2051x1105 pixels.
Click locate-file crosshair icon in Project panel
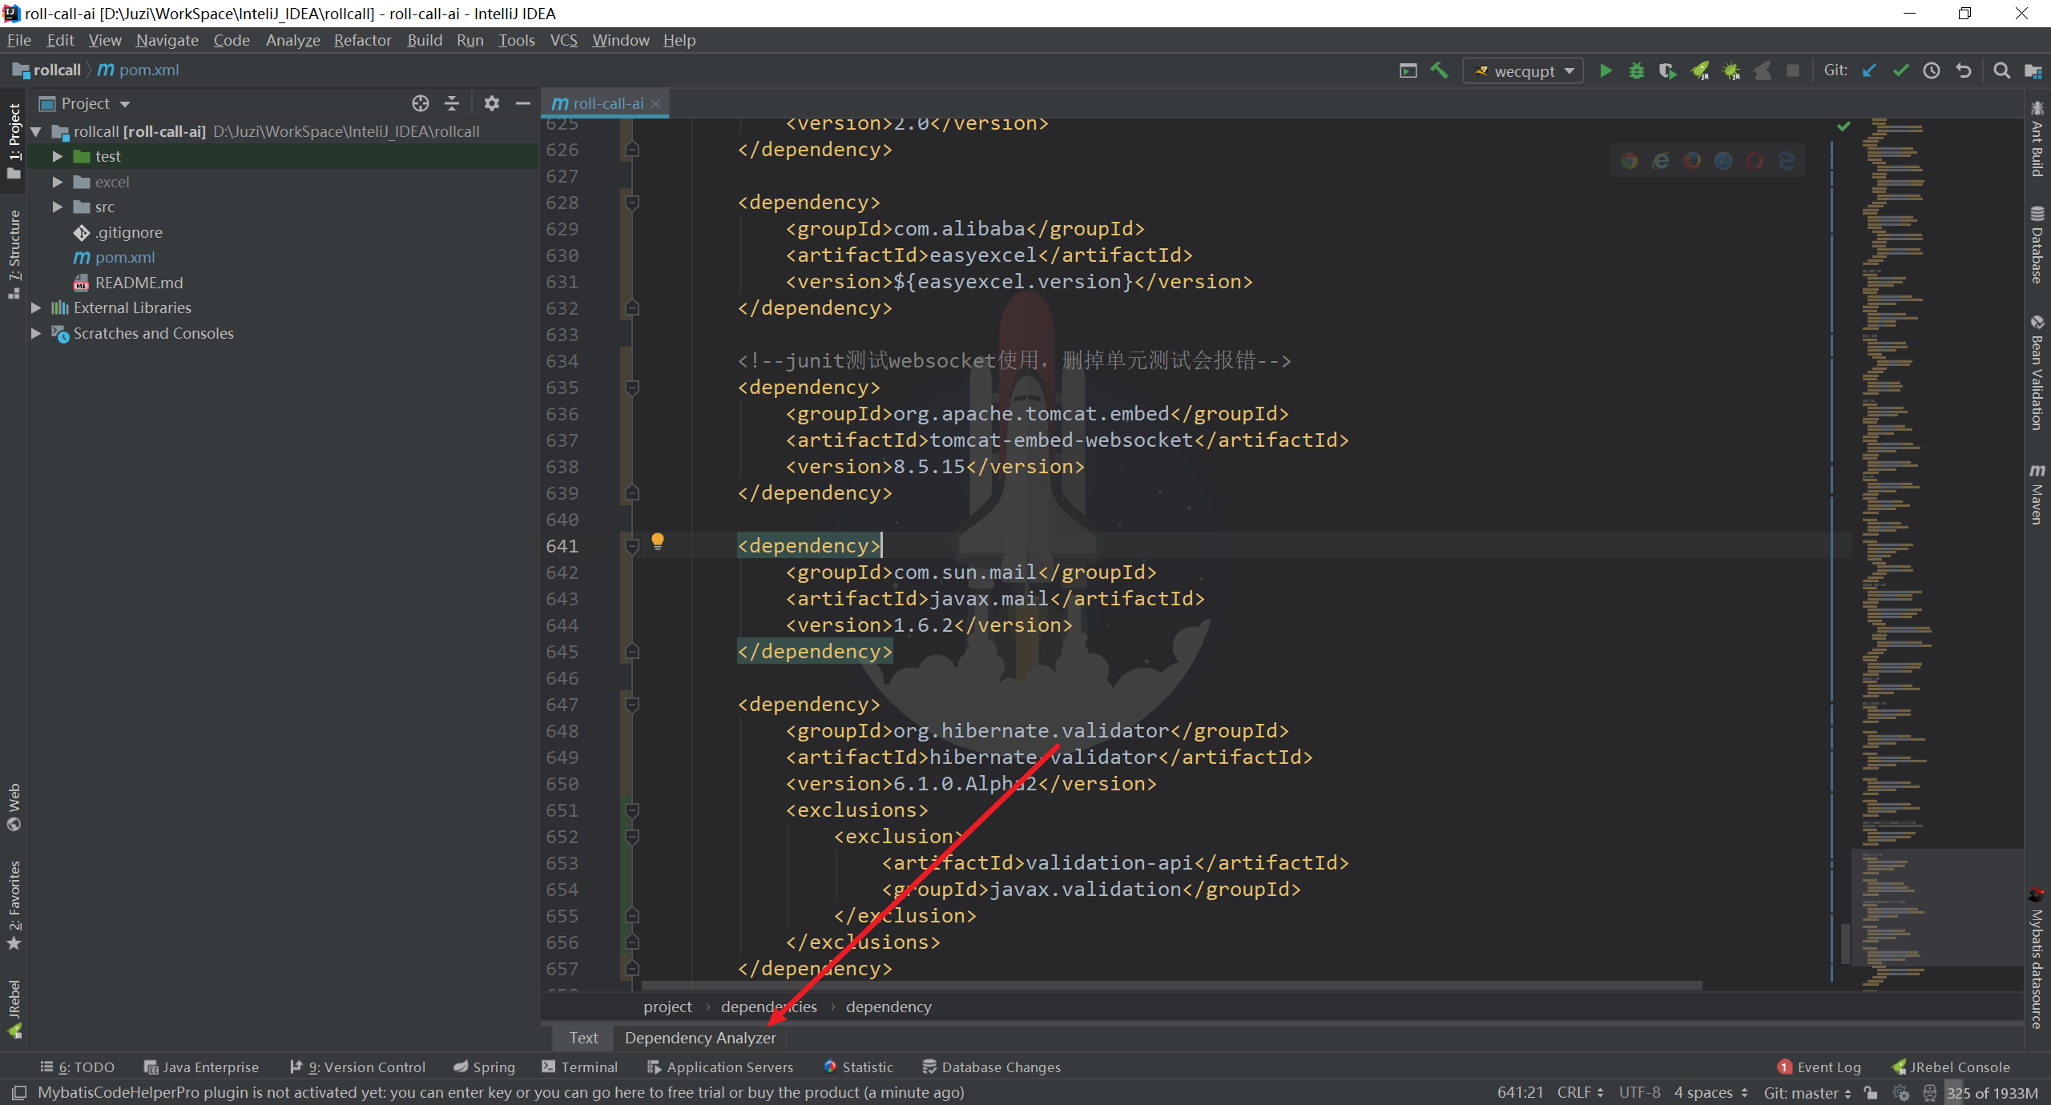click(421, 103)
